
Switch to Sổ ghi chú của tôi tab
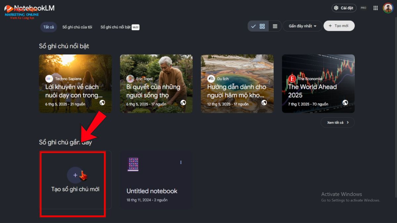point(77,27)
